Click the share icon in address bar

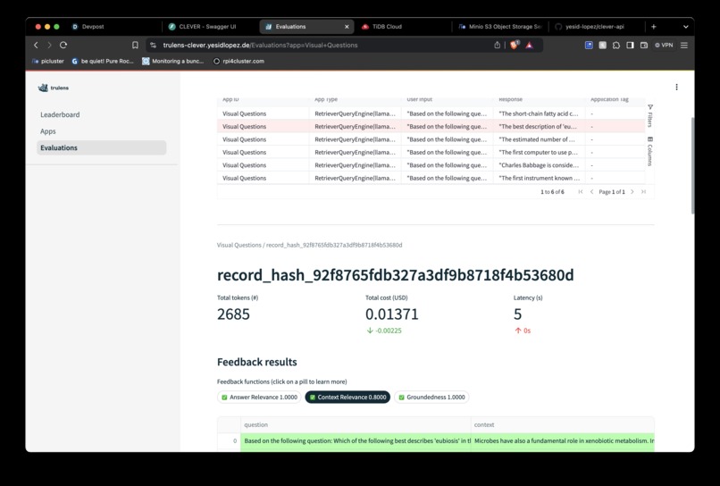point(497,45)
